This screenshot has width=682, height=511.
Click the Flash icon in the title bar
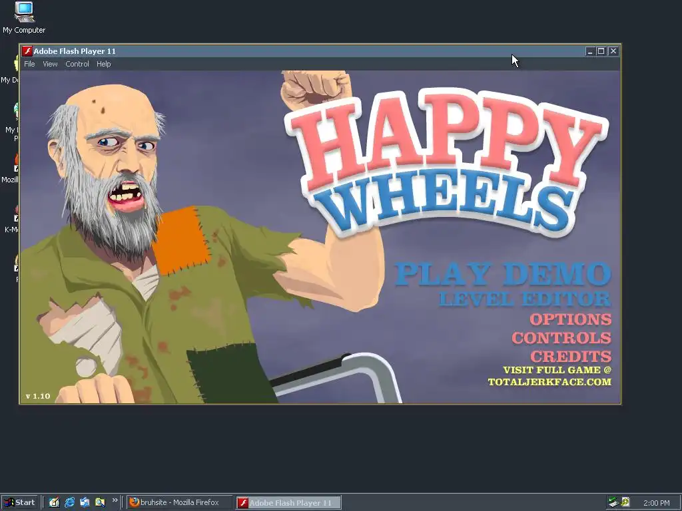point(27,51)
